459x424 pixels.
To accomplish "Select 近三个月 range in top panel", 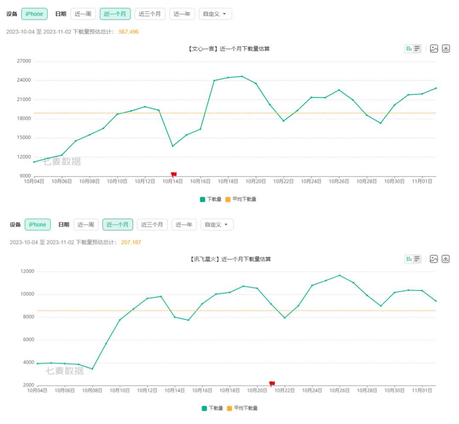I will tap(150, 14).
